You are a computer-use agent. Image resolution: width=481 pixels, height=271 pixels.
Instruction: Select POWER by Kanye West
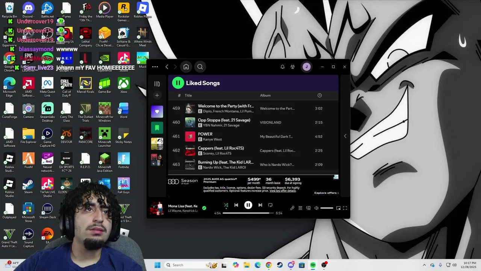[x=253, y=136]
